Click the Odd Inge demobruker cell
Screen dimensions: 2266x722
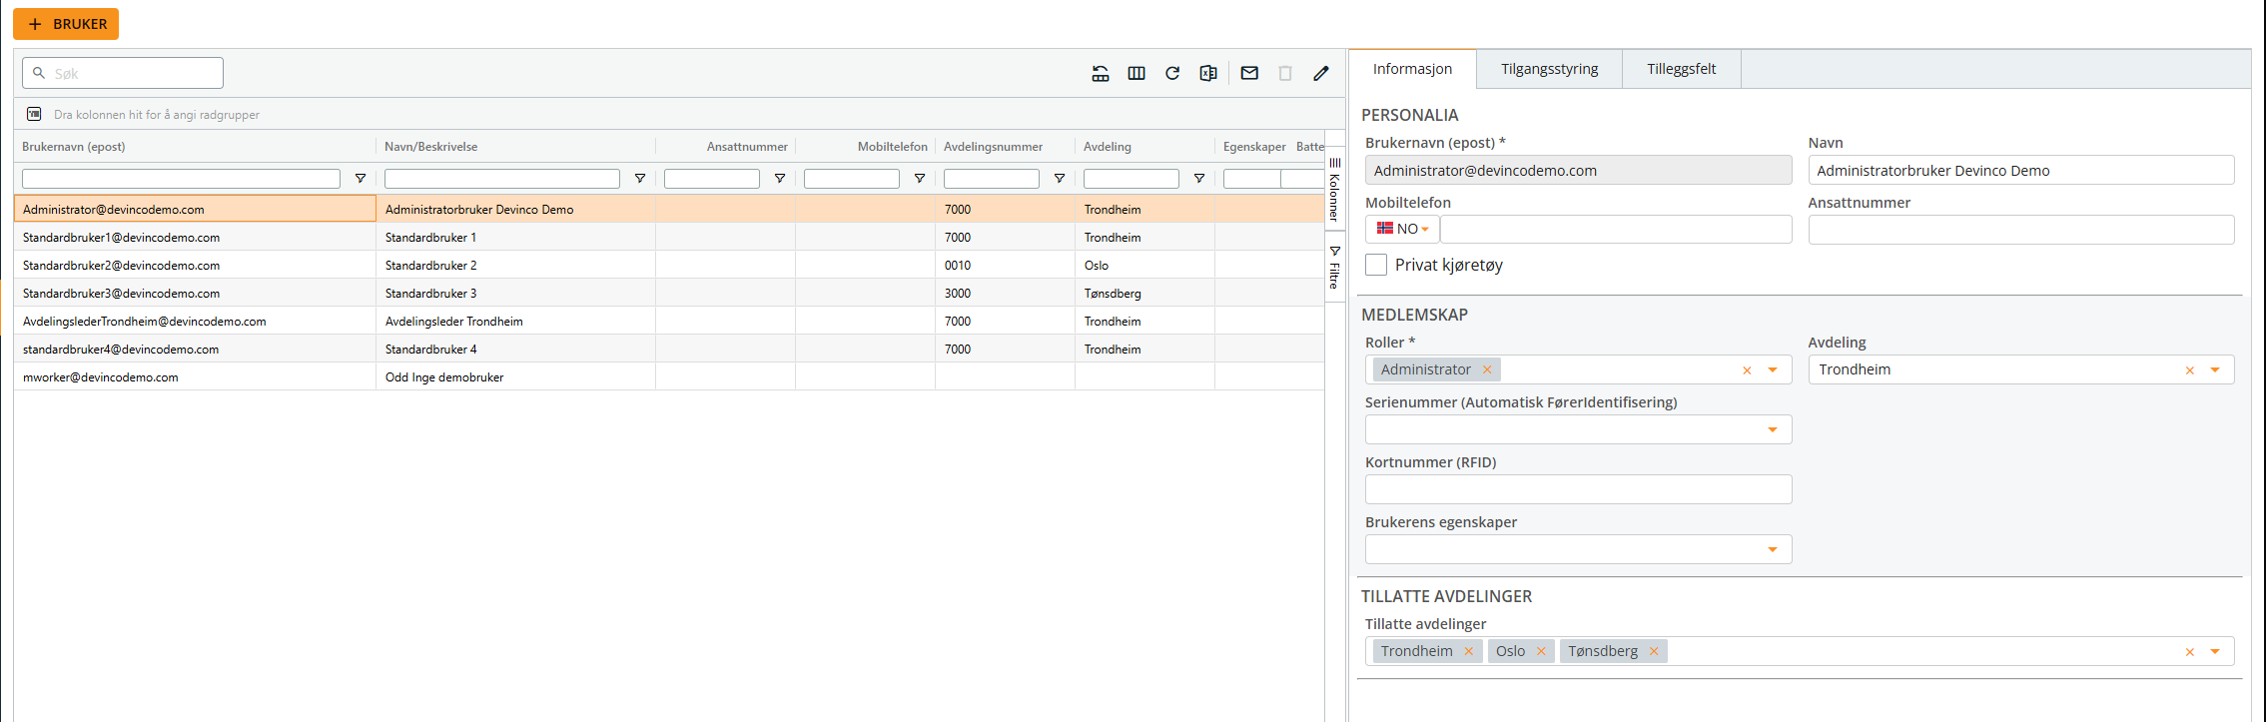(515, 377)
